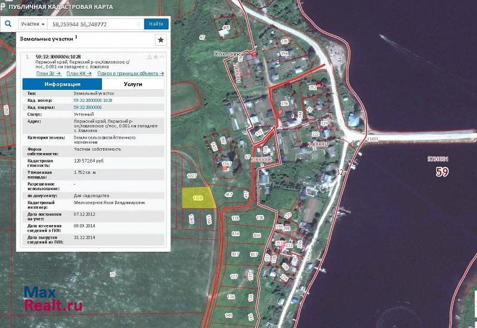This screenshot has width=477, height=328.
Task: Clear the search field with X
Action: point(139,24)
